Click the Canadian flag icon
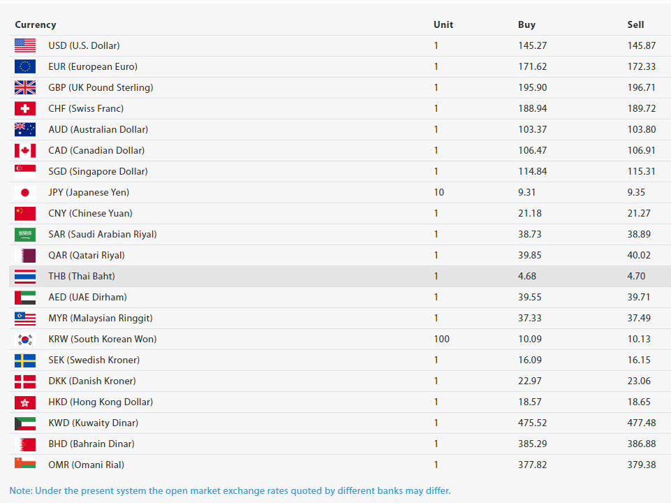The image size is (671, 503). (x=25, y=150)
